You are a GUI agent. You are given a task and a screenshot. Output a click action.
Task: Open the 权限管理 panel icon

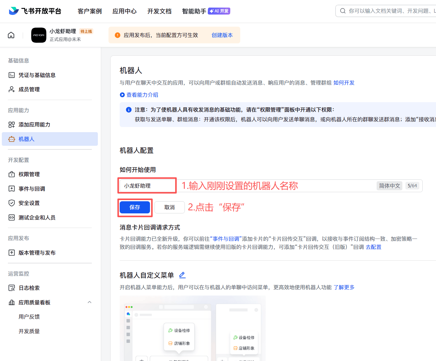12,174
